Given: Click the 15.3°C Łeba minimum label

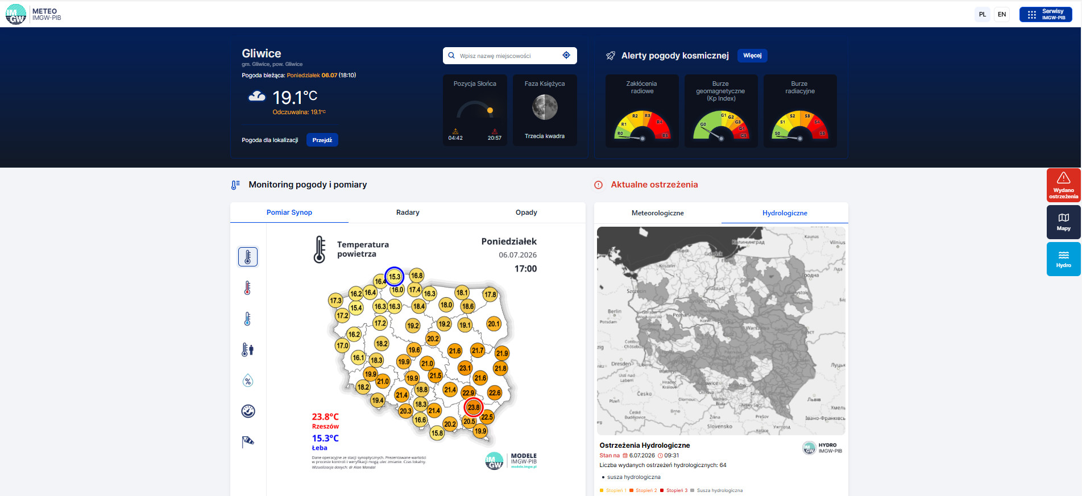Looking at the screenshot, I should (325, 443).
